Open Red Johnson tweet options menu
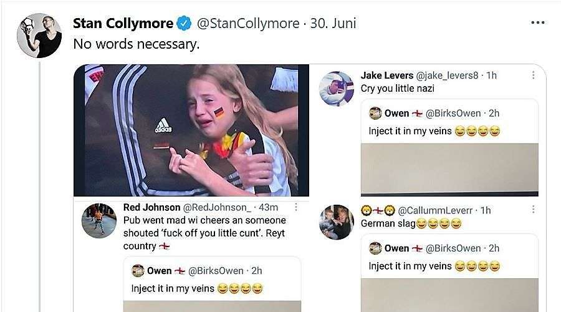 point(296,207)
